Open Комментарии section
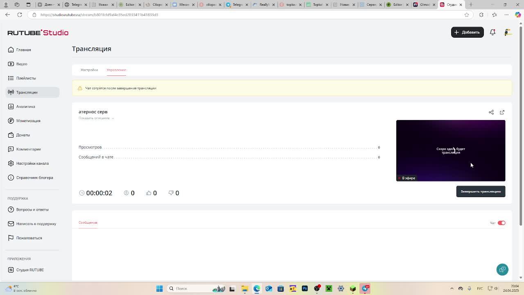 pyautogui.click(x=33, y=149)
